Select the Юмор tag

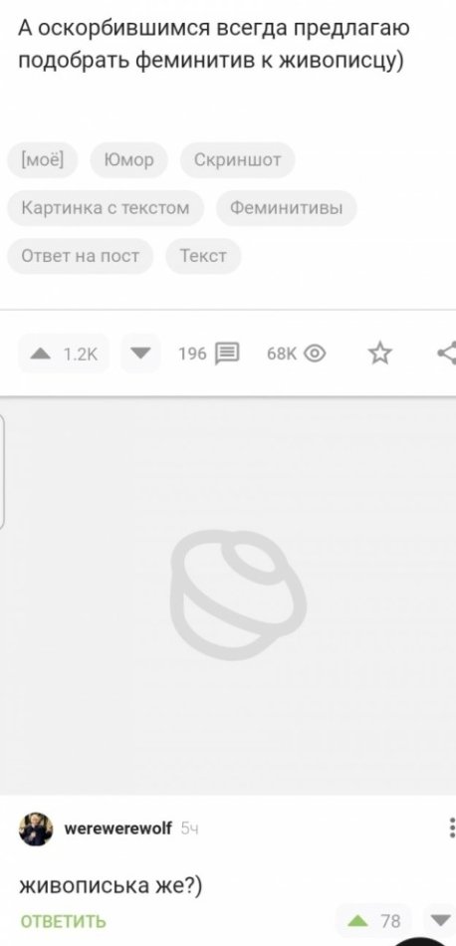click(128, 160)
